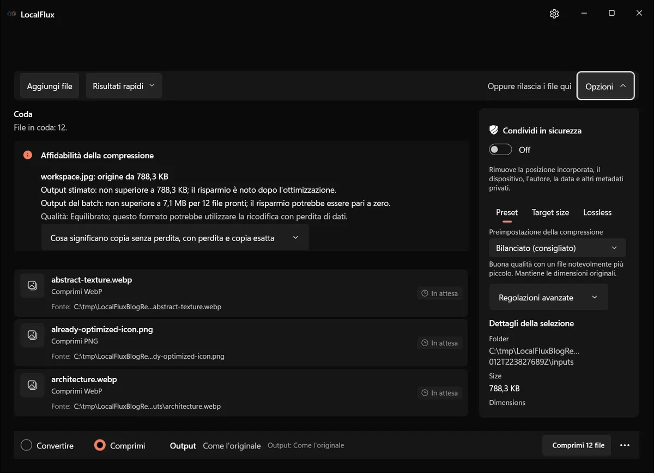The image size is (654, 473).
Task: Switch to the Lossless tab
Action: point(597,212)
